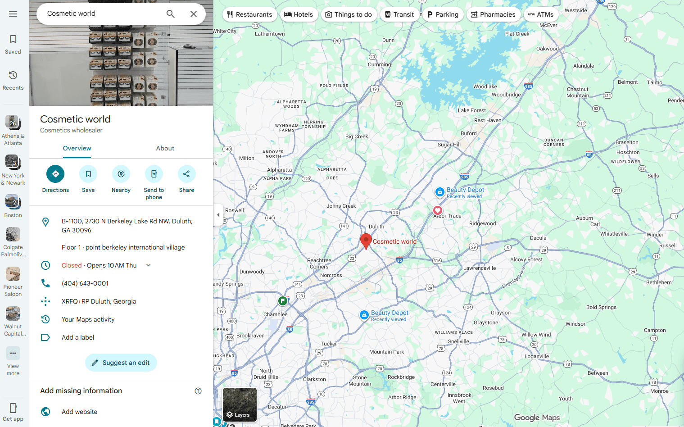Click the plus code icon
Viewport: 684px width, 427px height.
pyautogui.click(x=45, y=301)
